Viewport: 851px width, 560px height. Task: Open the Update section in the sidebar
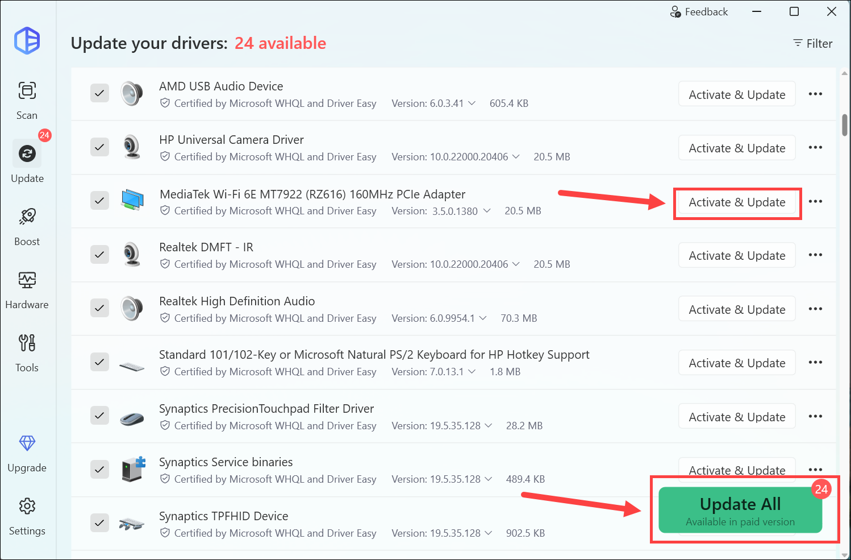(x=27, y=162)
